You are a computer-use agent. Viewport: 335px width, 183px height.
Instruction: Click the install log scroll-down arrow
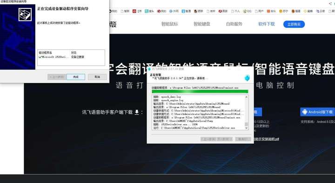pyautogui.click(x=246, y=128)
